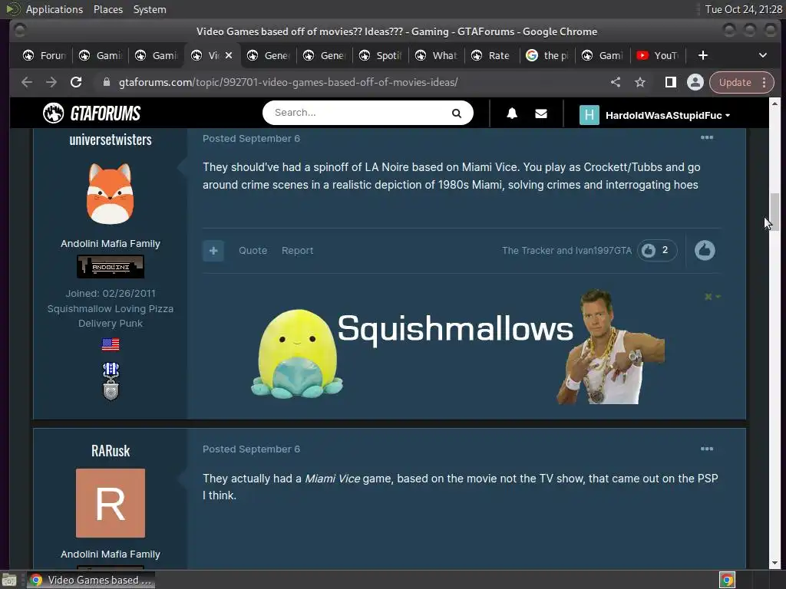786x589 pixels.
Task: Click the browser forward arrow
Action: click(51, 82)
